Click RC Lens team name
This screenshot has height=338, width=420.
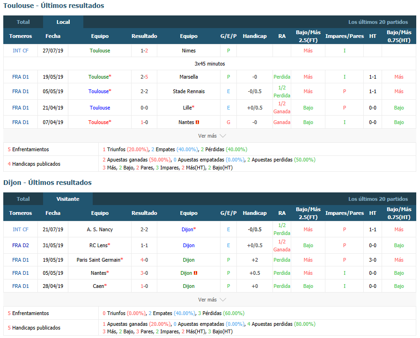[x=98, y=245]
